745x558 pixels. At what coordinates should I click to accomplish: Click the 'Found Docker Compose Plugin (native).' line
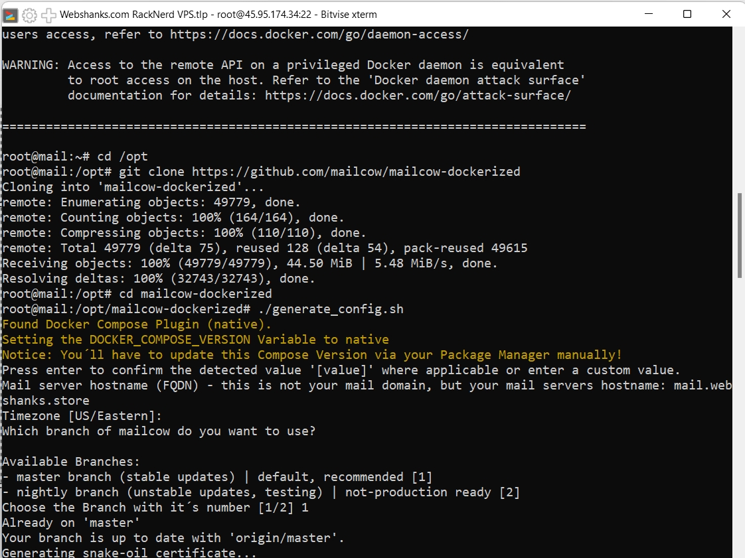[x=137, y=324]
